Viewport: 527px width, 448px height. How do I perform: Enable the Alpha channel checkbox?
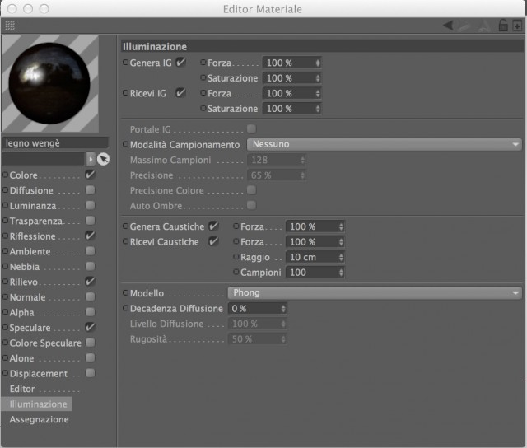(90, 312)
